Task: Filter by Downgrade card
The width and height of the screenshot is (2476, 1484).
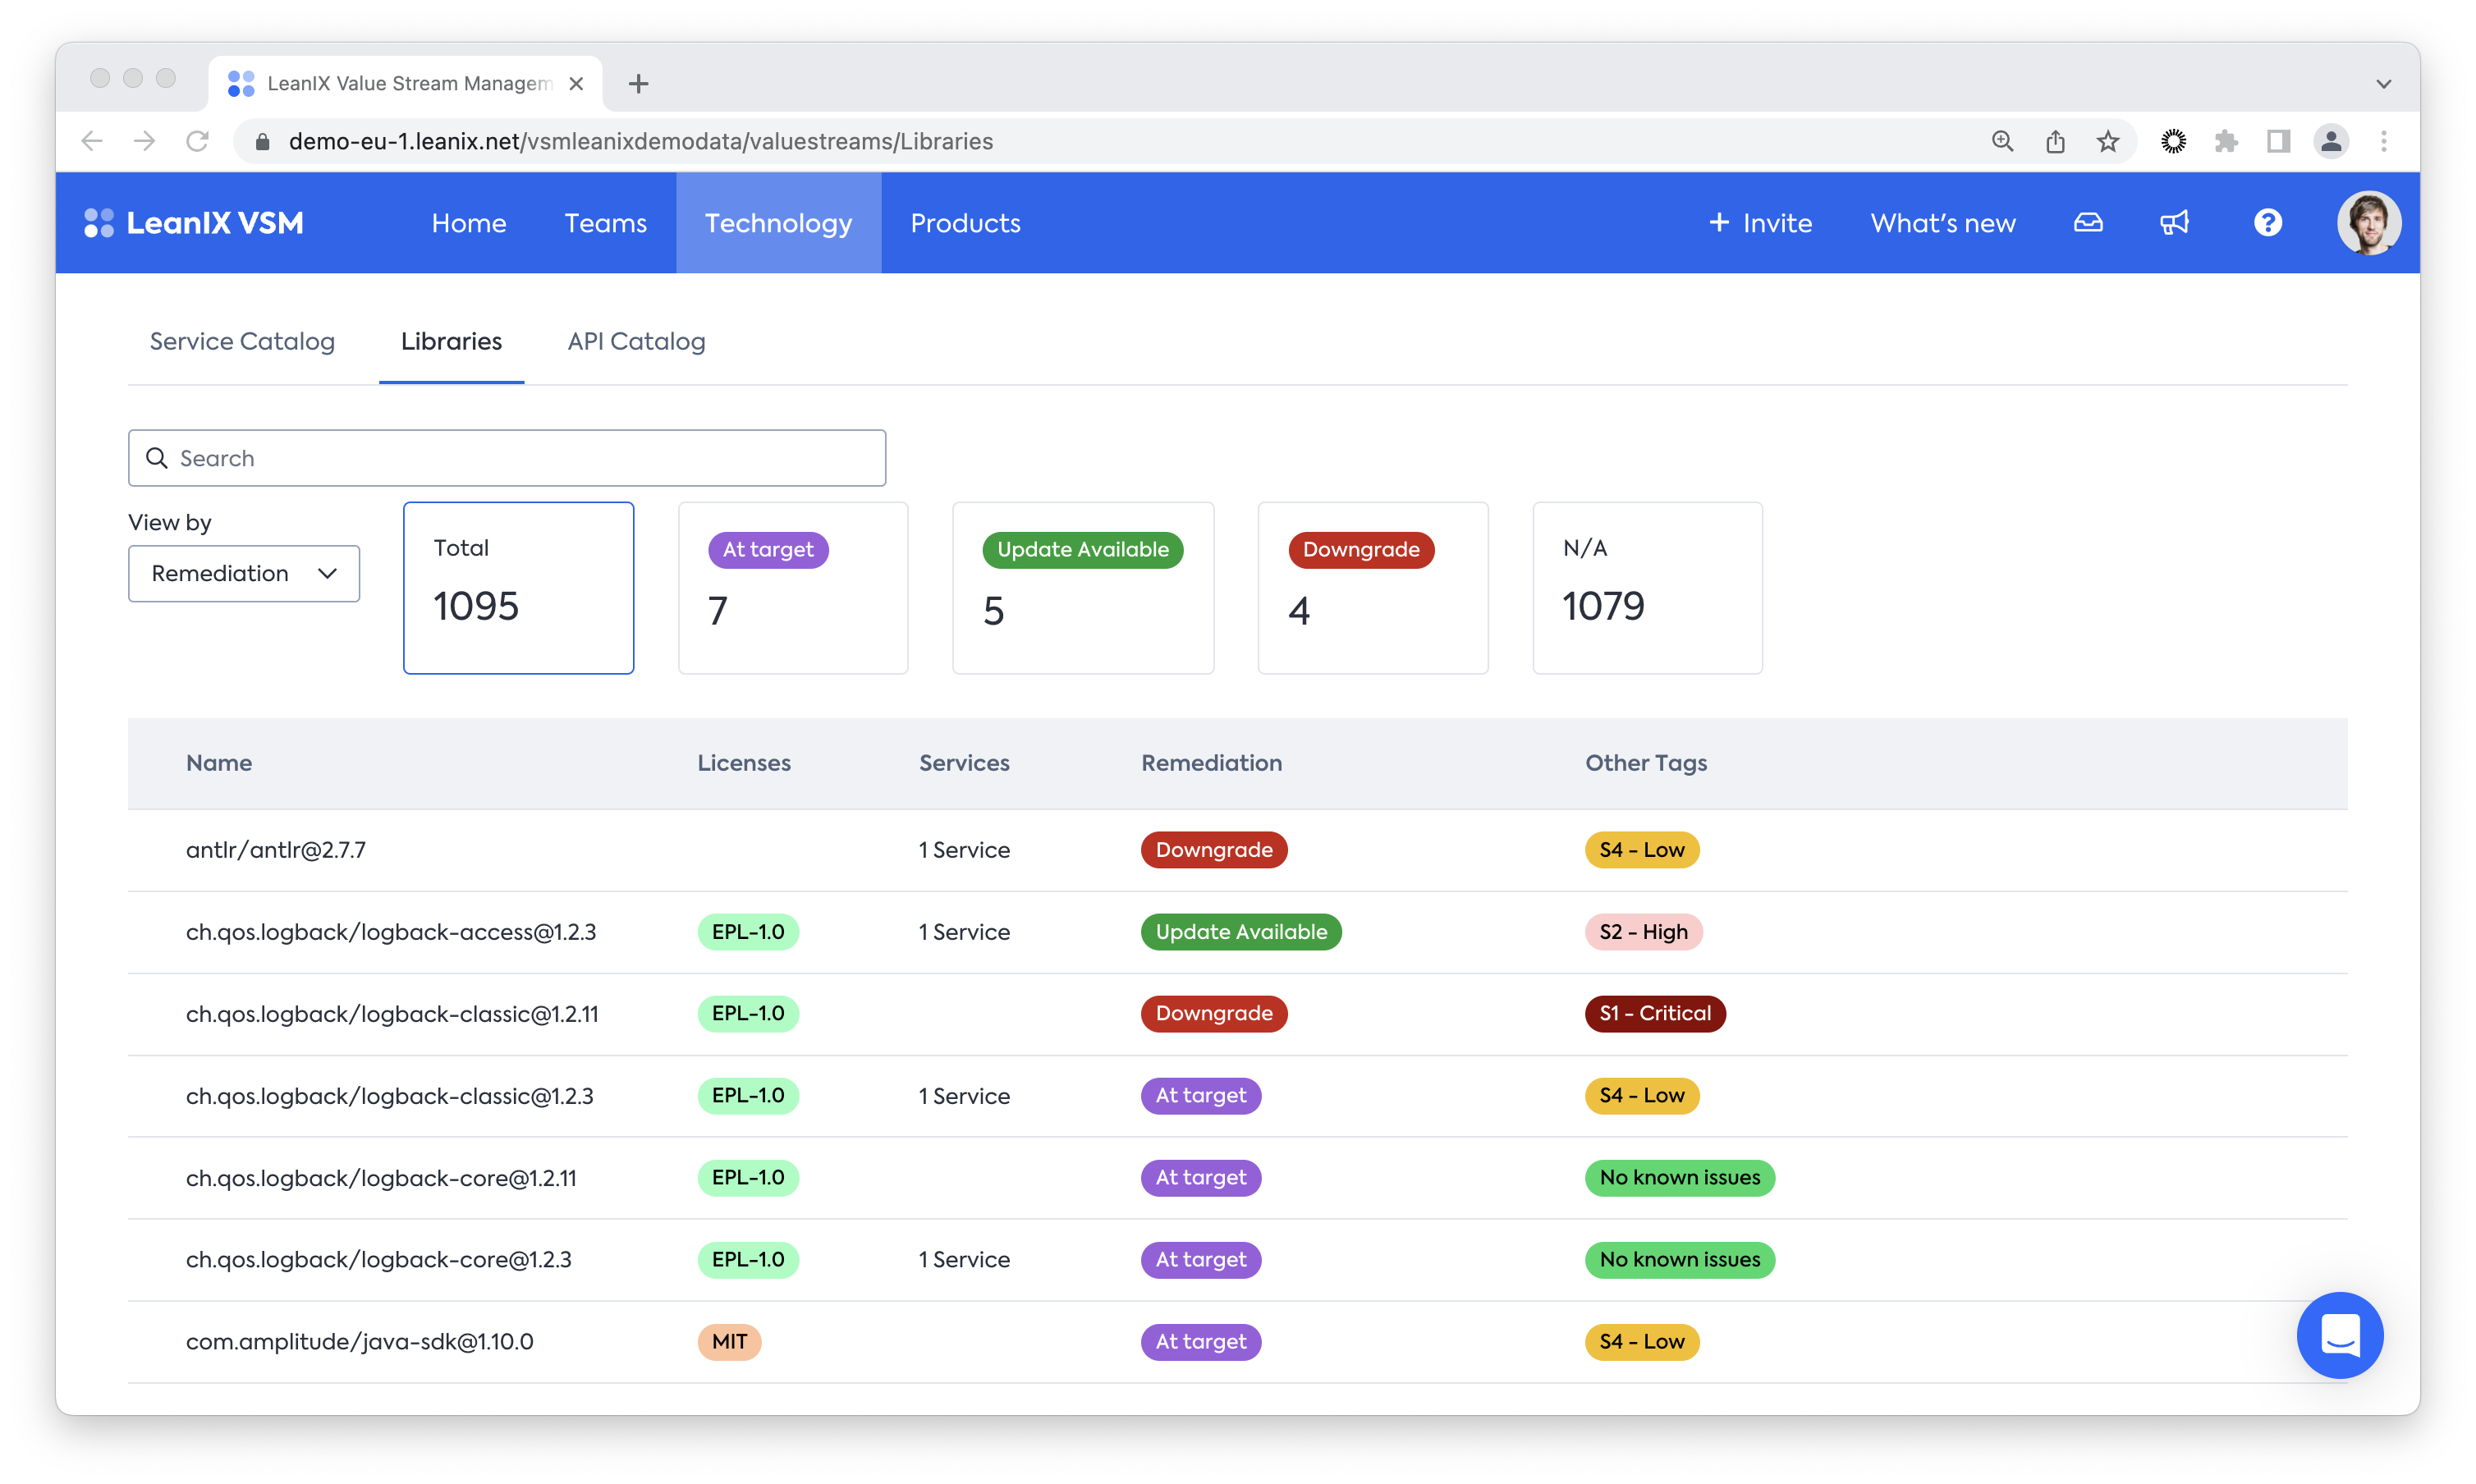Action: [x=1372, y=588]
